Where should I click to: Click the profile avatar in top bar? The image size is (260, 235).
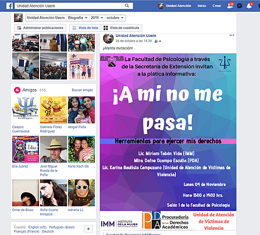(x=161, y=6)
